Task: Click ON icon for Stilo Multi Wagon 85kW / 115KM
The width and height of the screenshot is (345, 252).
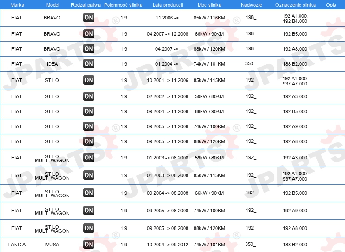Action: tap(89, 175)
